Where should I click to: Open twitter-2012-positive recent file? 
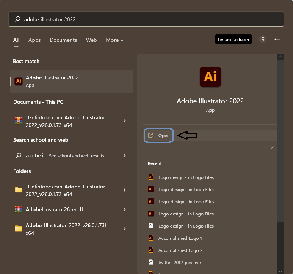tap(180, 263)
